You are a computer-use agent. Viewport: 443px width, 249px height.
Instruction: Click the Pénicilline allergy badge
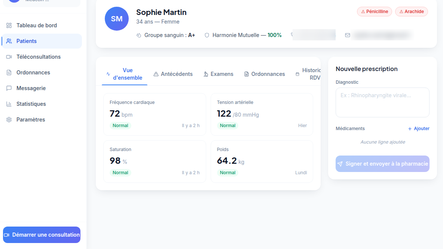[375, 12]
